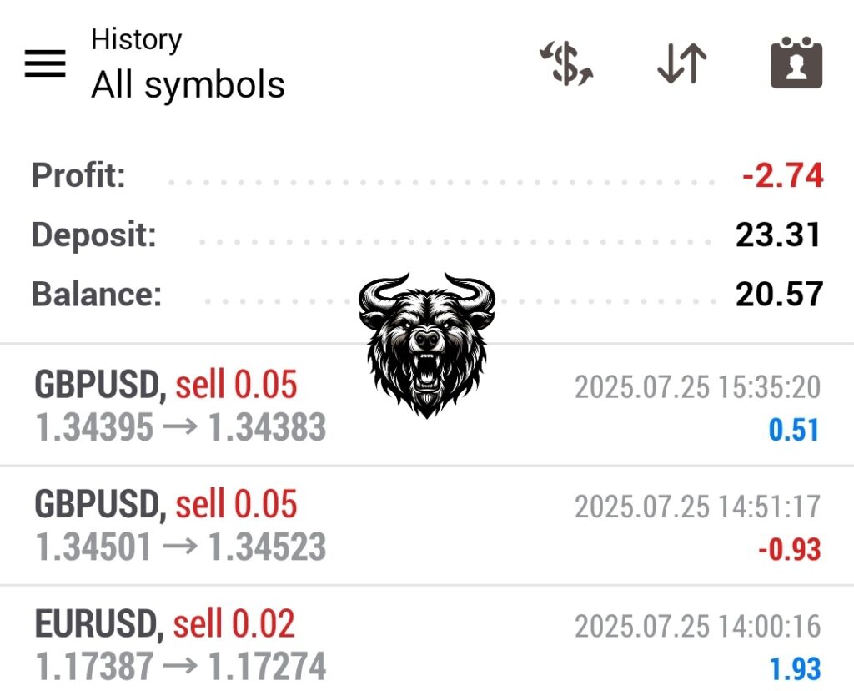Tap the symbol filter dollar icon
854x691 pixels.
click(566, 65)
